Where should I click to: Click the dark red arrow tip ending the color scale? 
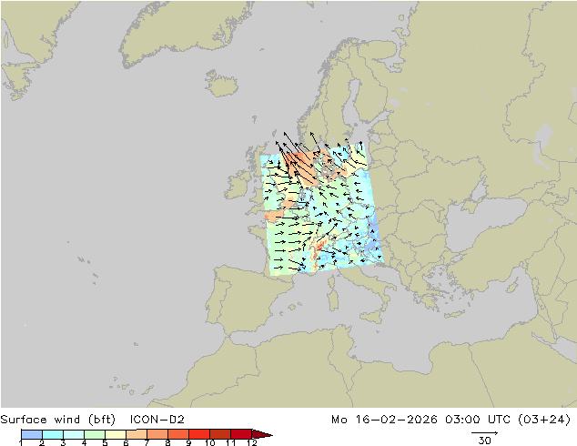(x=262, y=434)
